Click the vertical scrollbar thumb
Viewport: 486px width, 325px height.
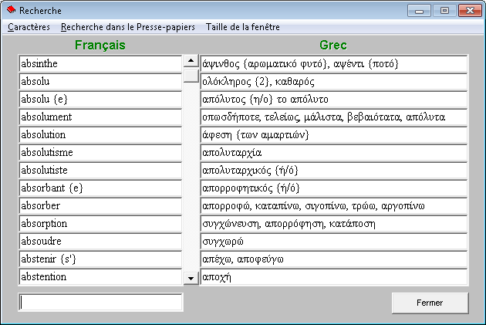click(191, 76)
